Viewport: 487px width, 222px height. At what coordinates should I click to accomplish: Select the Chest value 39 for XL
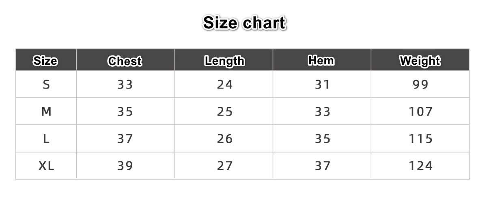click(125, 166)
